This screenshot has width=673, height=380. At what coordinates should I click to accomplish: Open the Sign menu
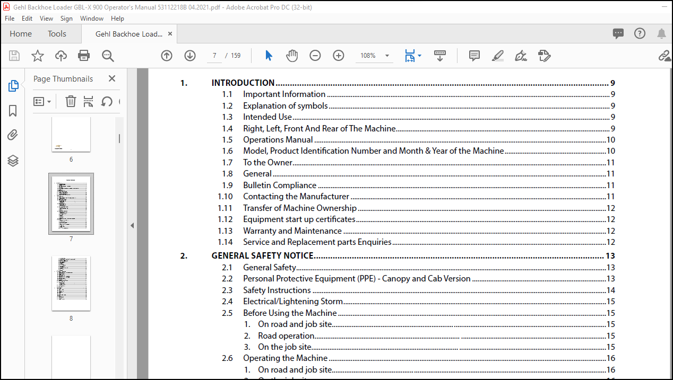click(67, 18)
